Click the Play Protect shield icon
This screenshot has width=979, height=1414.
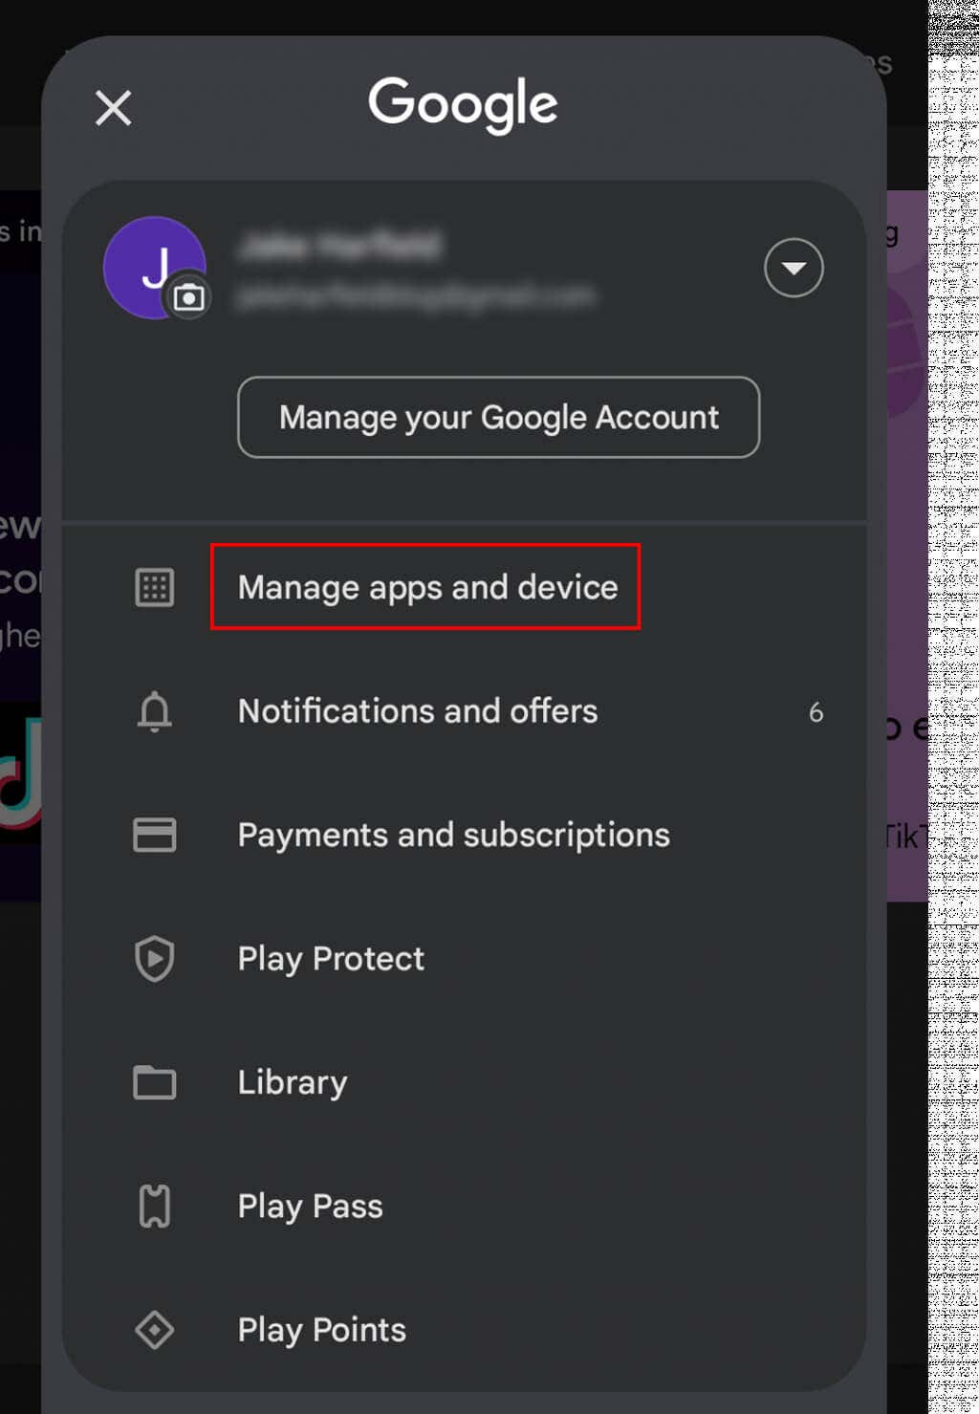tap(154, 958)
